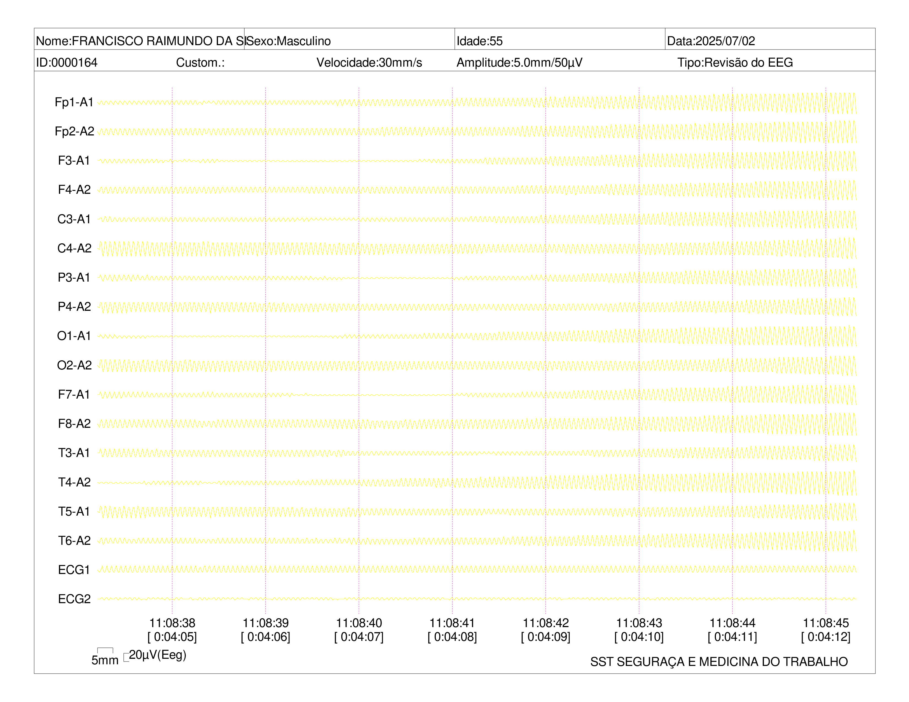The image size is (909, 702).
Task: Select the ECG2 channel label
Action: (74, 599)
